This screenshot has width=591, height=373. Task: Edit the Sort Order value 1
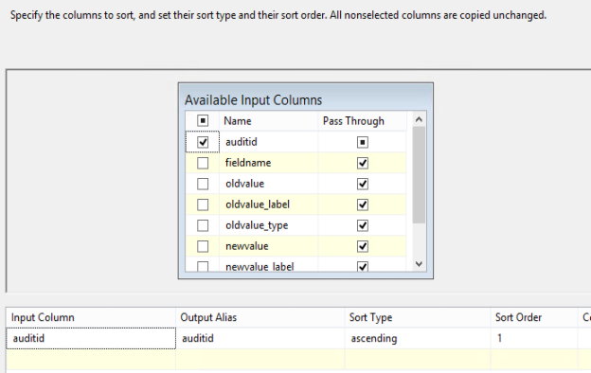tap(534, 338)
